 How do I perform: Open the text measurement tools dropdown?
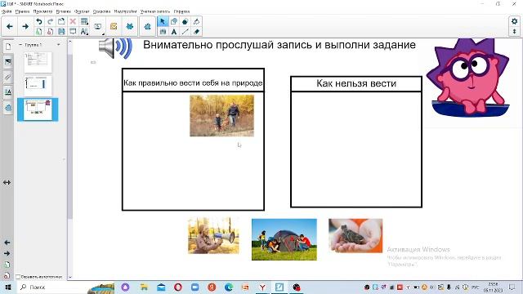(84, 32)
